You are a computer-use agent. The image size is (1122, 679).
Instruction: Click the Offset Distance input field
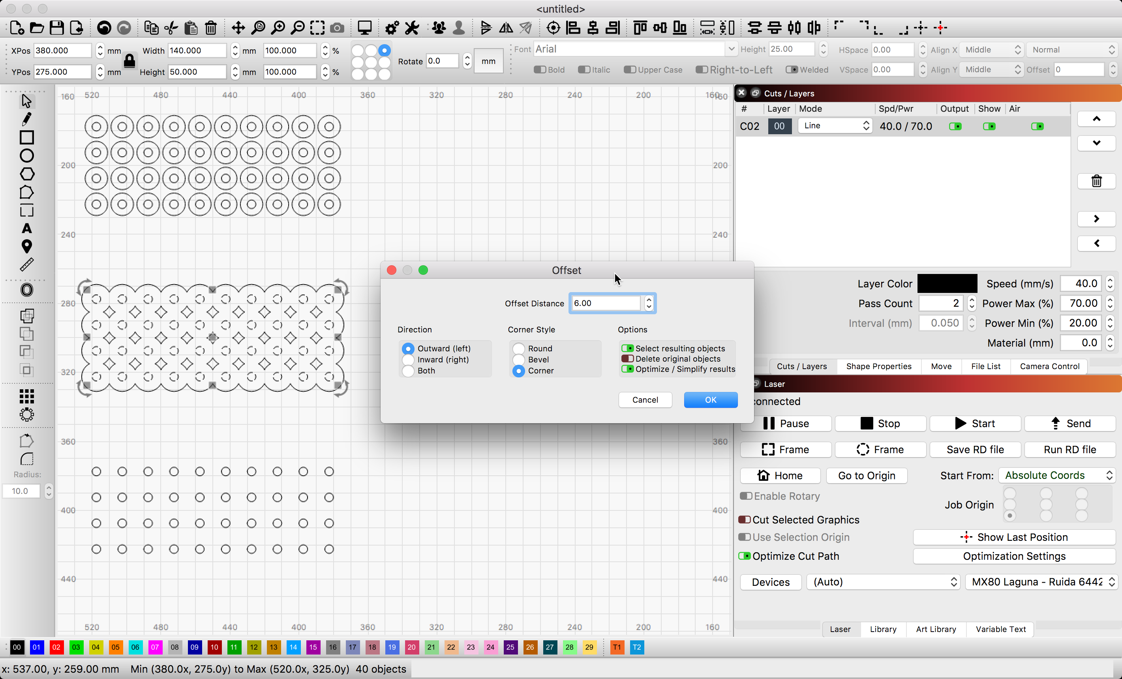coord(606,303)
